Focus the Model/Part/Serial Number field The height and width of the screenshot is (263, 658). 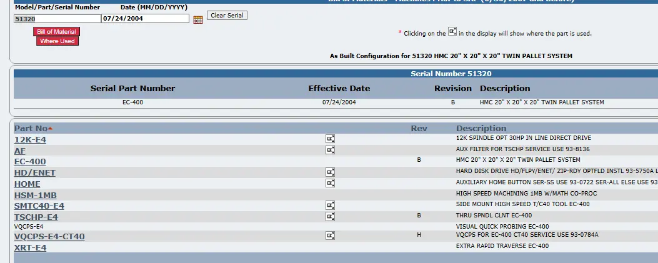coord(57,19)
